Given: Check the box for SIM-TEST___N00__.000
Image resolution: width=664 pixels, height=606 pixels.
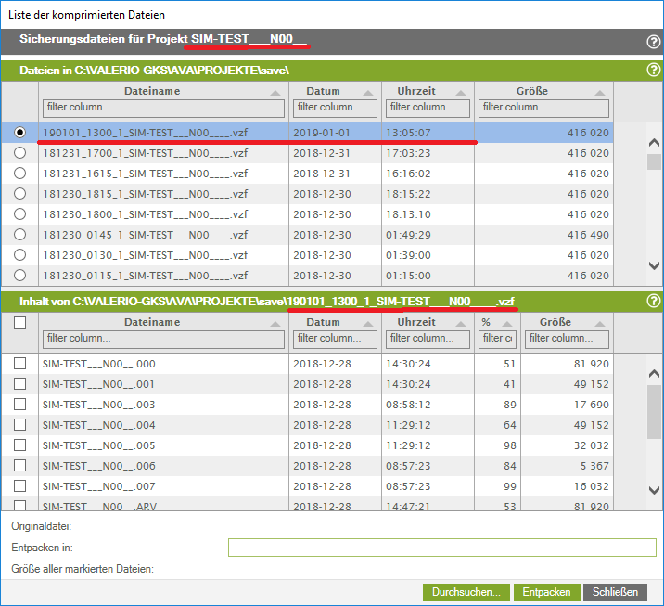Looking at the screenshot, I should [19, 364].
